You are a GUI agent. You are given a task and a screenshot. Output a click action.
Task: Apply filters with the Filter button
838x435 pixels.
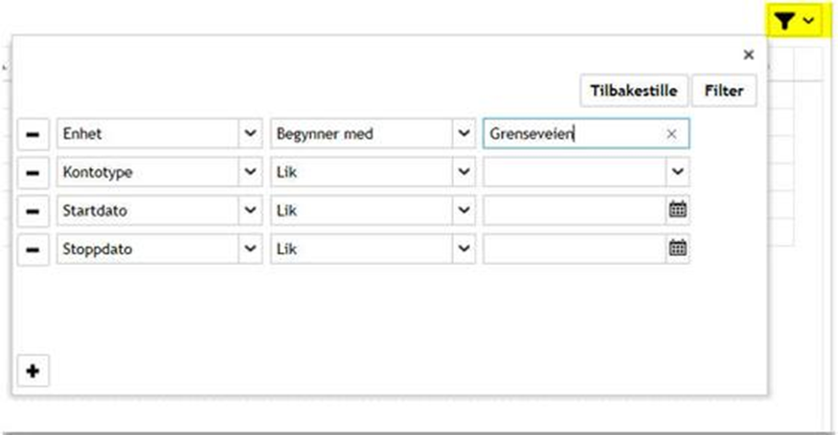(724, 91)
